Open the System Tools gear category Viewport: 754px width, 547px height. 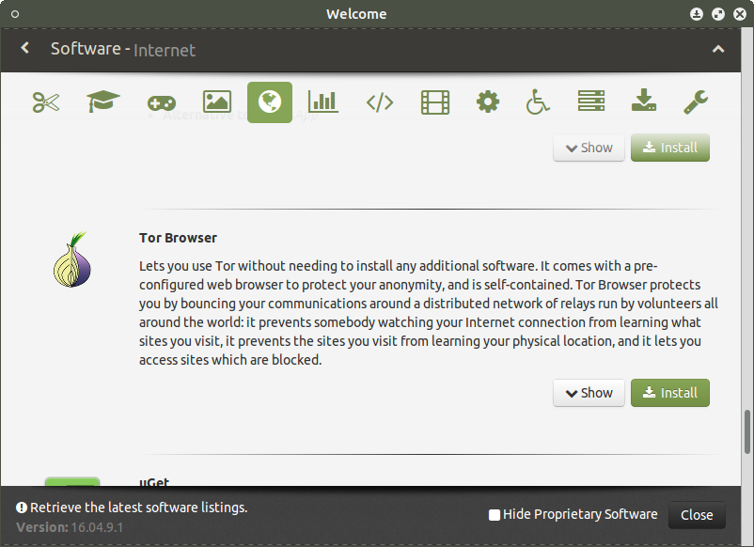(488, 102)
